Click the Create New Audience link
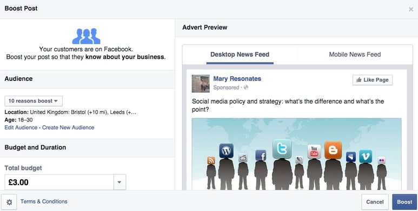This screenshot has width=418, height=211. point(68,127)
